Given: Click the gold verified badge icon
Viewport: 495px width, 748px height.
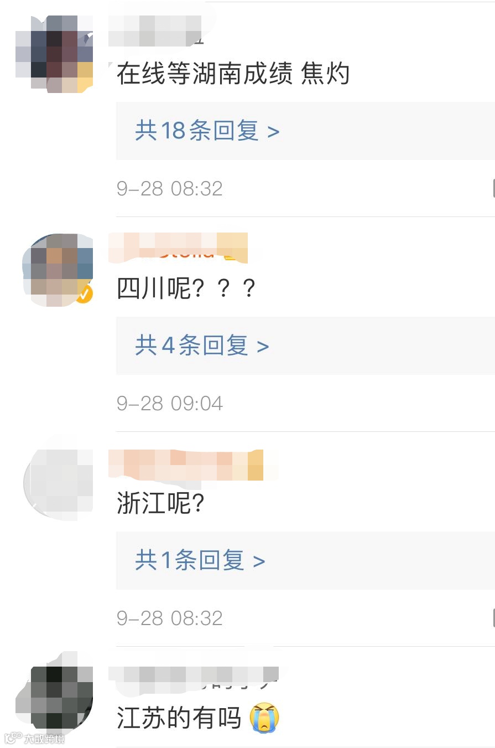Looking at the screenshot, I should [x=84, y=295].
